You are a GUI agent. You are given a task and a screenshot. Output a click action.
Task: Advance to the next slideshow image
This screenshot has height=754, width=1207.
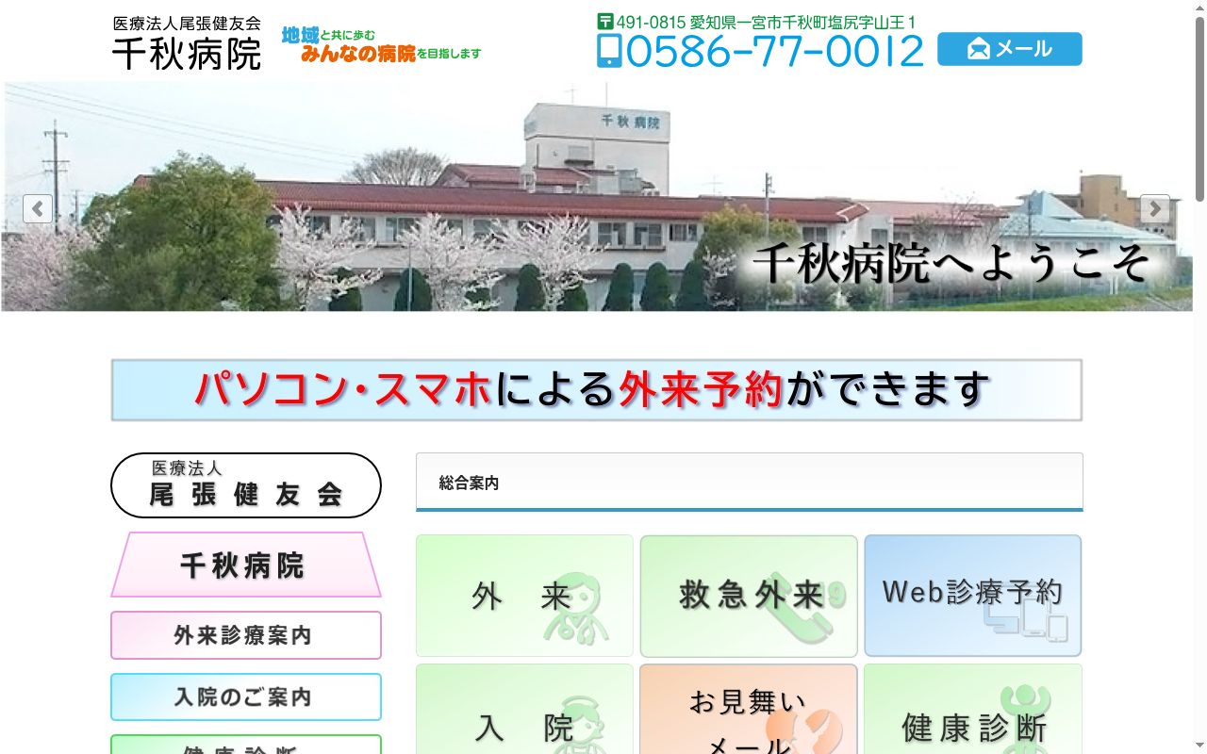click(1155, 208)
